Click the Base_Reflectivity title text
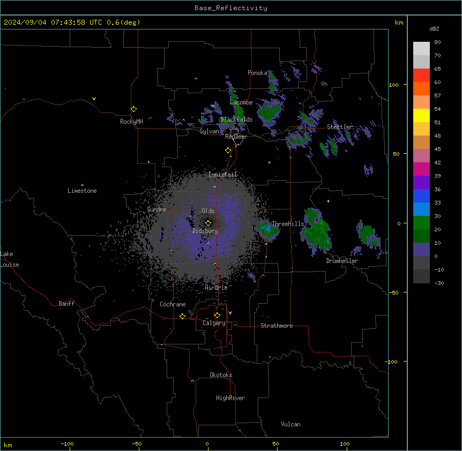The height and width of the screenshot is (451, 462). click(x=231, y=8)
